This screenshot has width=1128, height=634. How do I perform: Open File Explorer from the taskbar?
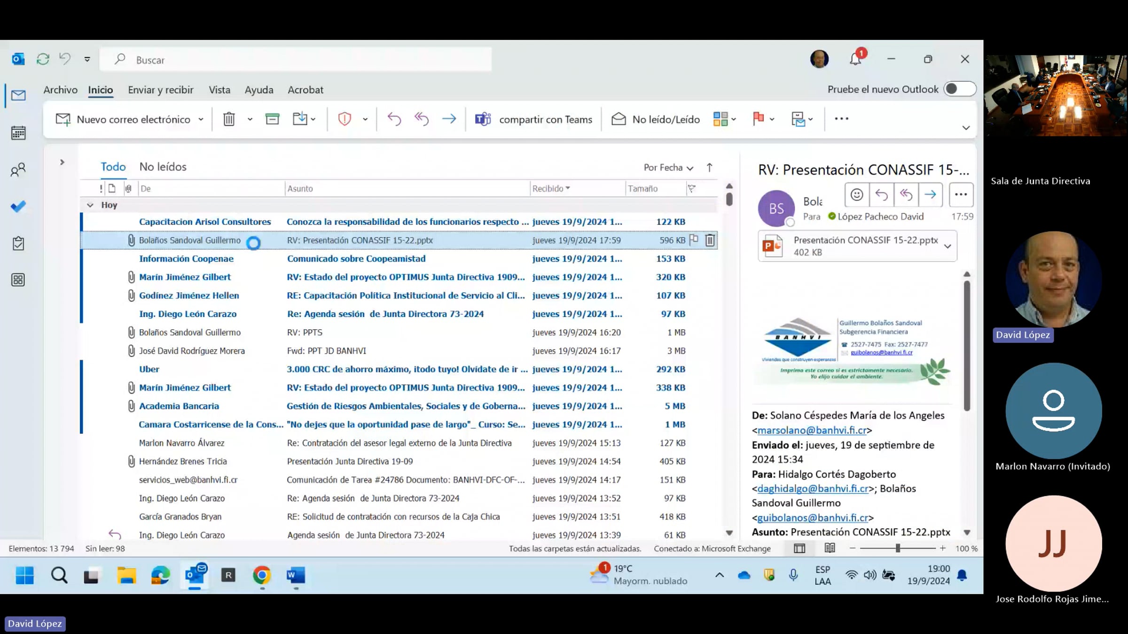point(126,575)
